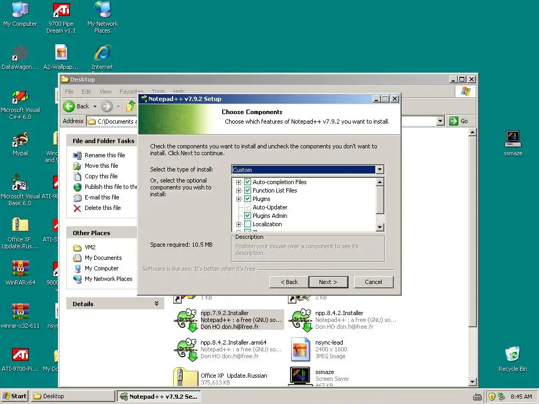This screenshot has width=539, height=404.
Task: Select Microsoft Visual C++ 6.0 icon
Action: pyautogui.click(x=21, y=105)
